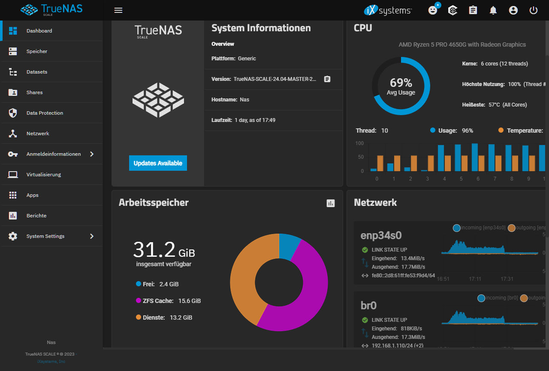Click the Apps grid icon
The width and height of the screenshot is (549, 371).
point(13,195)
